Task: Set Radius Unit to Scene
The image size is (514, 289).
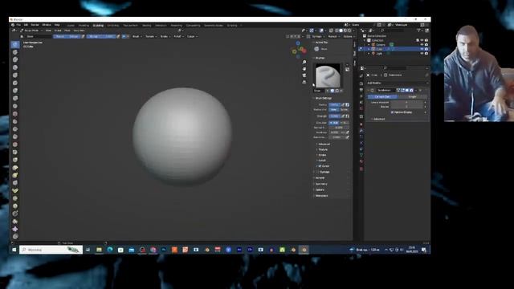Action: pyautogui.click(x=345, y=109)
